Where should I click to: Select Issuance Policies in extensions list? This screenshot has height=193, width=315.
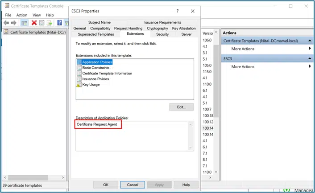(x=95, y=79)
